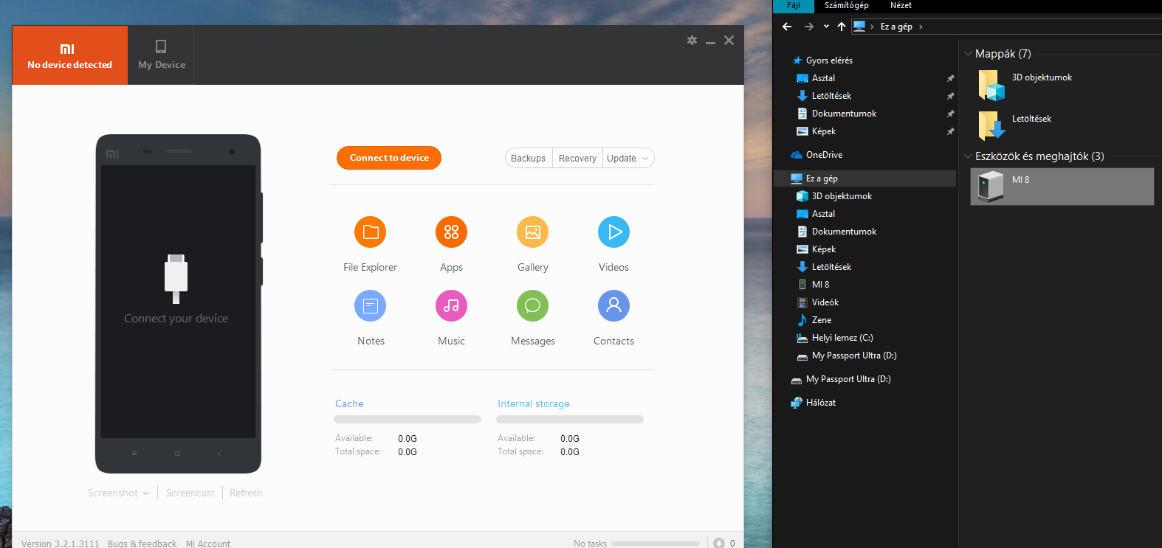The image size is (1162, 548).
Task: Click the Screencast link
Action: click(x=190, y=493)
